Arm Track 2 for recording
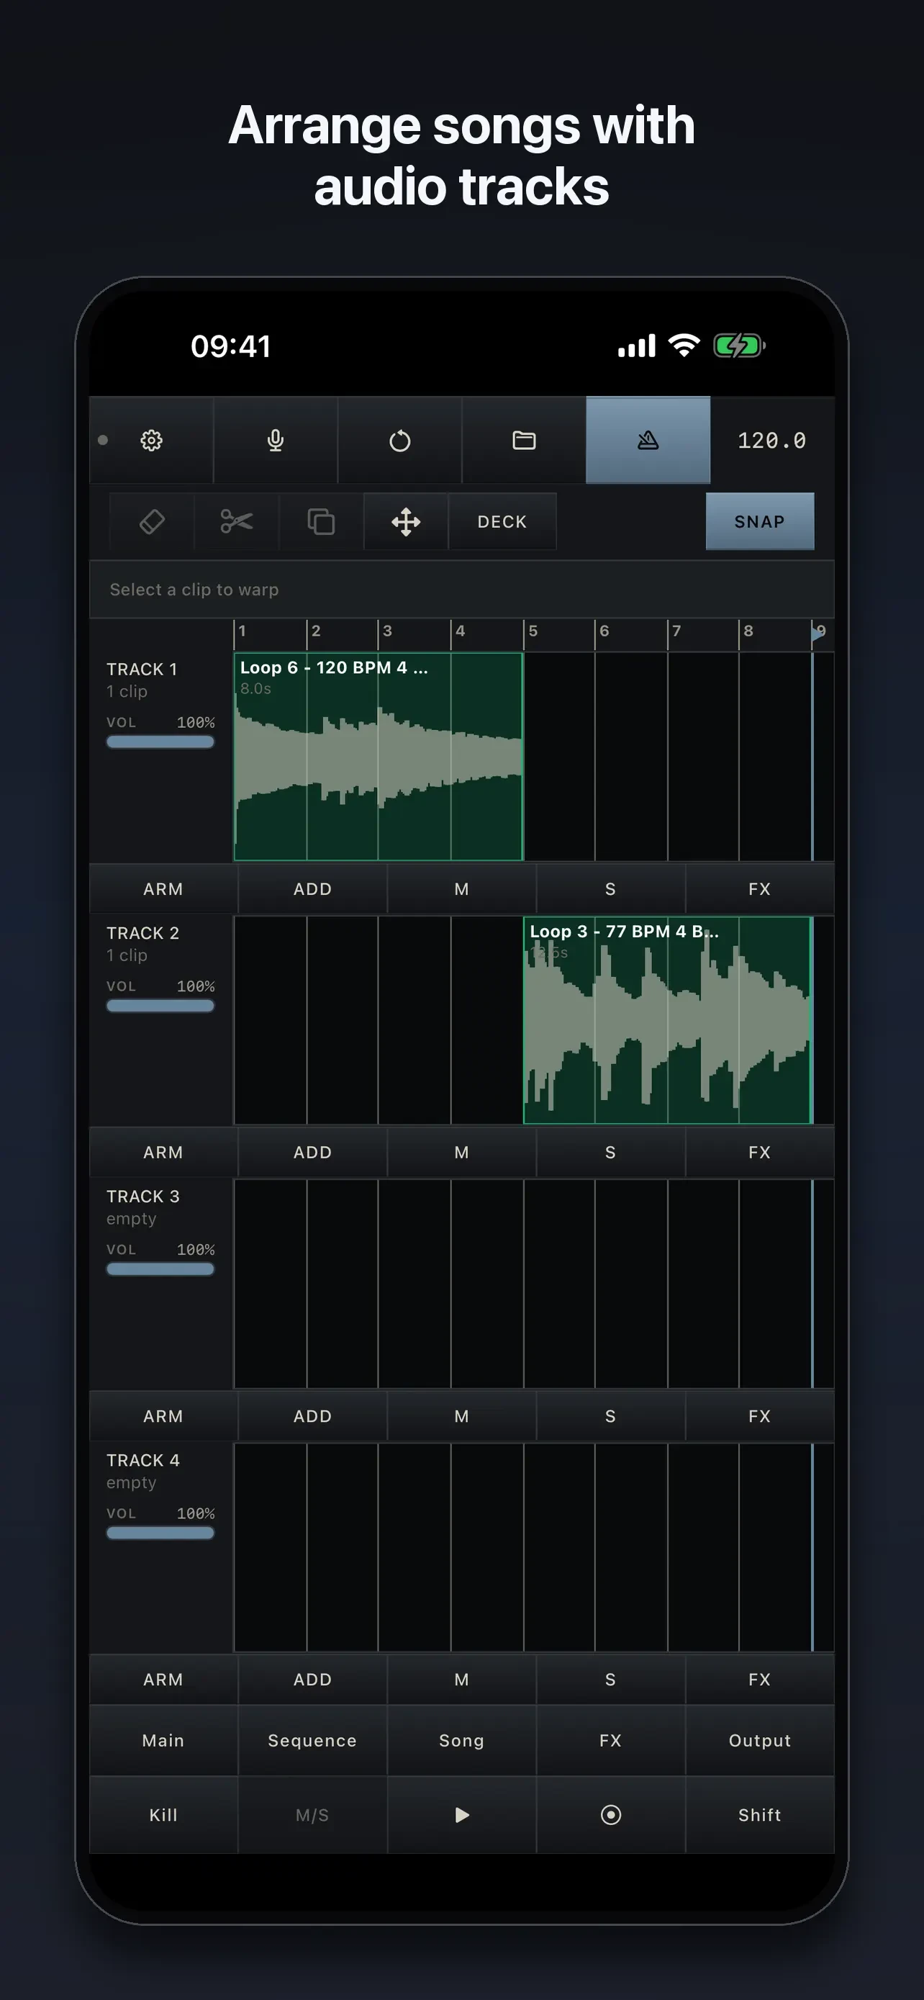This screenshot has width=924, height=2000. (163, 1152)
